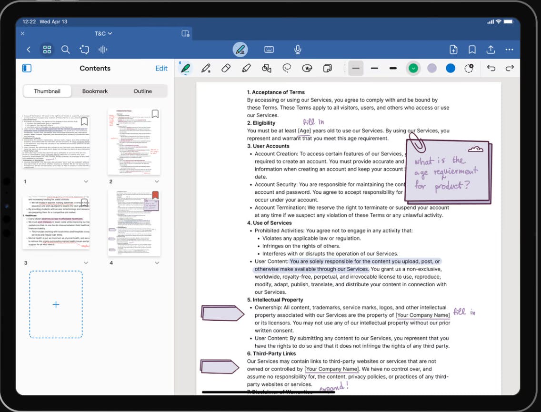This screenshot has height=412, width=541.
Task: Open the share and export icon
Action: 491,50
